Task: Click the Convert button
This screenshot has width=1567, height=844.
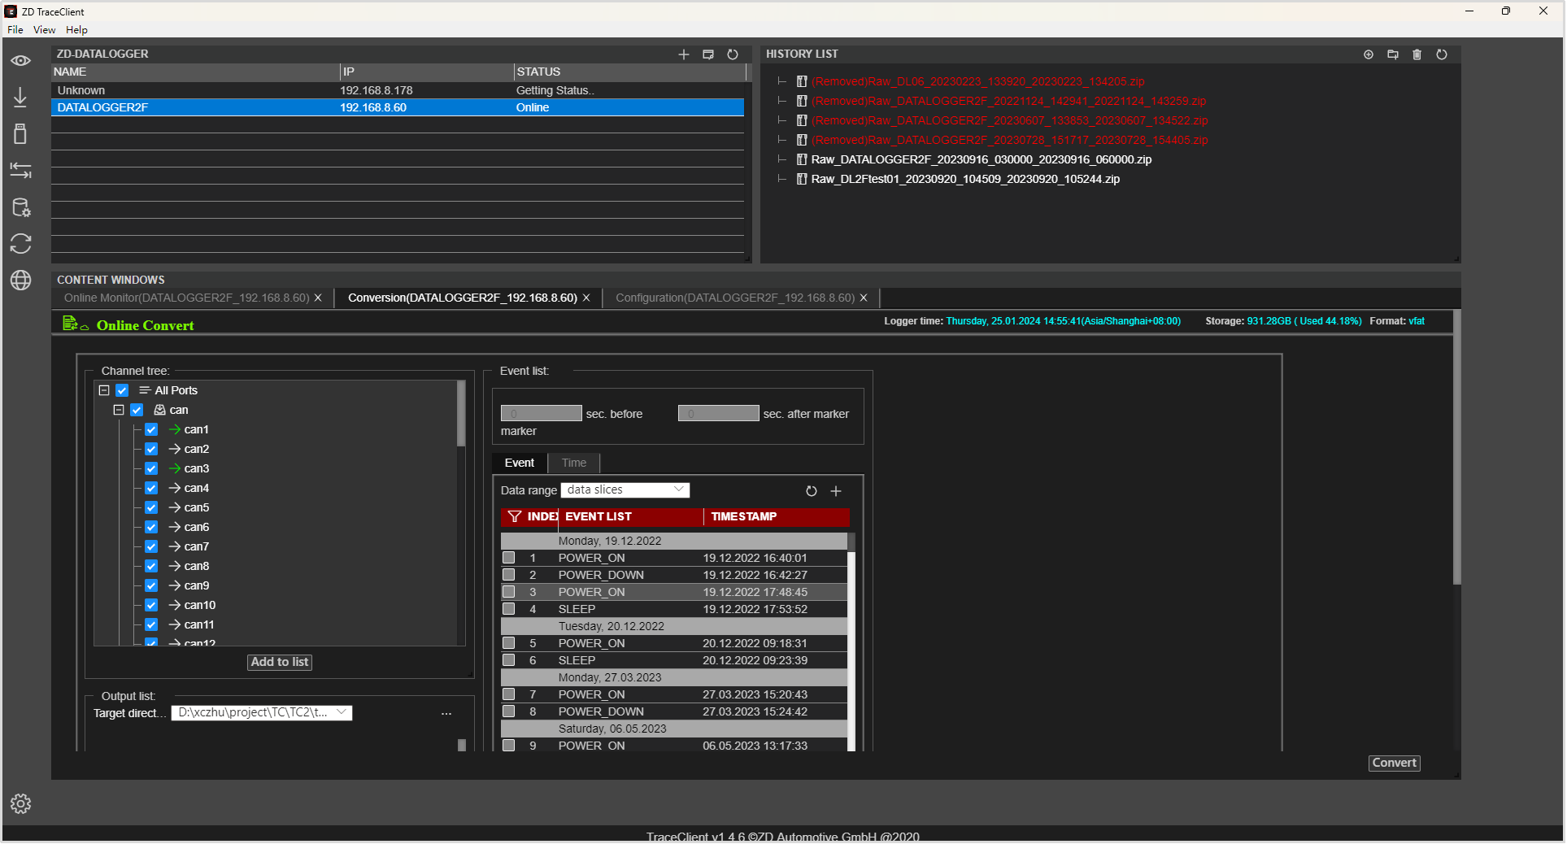Action: coord(1394,763)
